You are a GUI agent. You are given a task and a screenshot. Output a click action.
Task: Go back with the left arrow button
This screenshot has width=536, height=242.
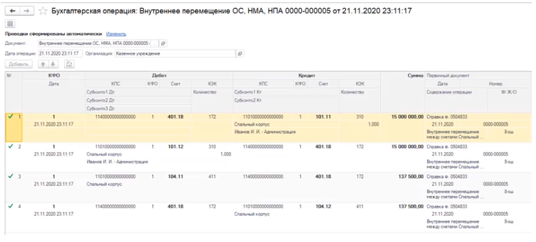coord(12,11)
